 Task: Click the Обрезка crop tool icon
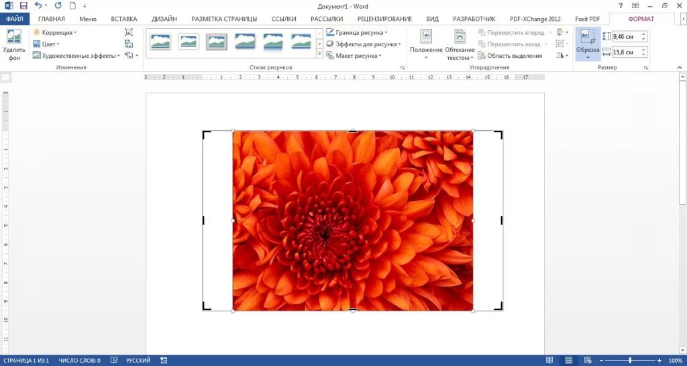coord(588,37)
